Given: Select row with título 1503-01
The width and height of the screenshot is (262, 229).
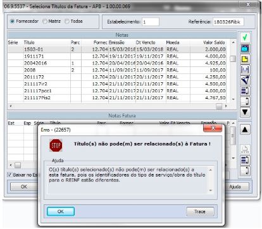Looking at the screenshot, I should pyautogui.click(x=117, y=49).
